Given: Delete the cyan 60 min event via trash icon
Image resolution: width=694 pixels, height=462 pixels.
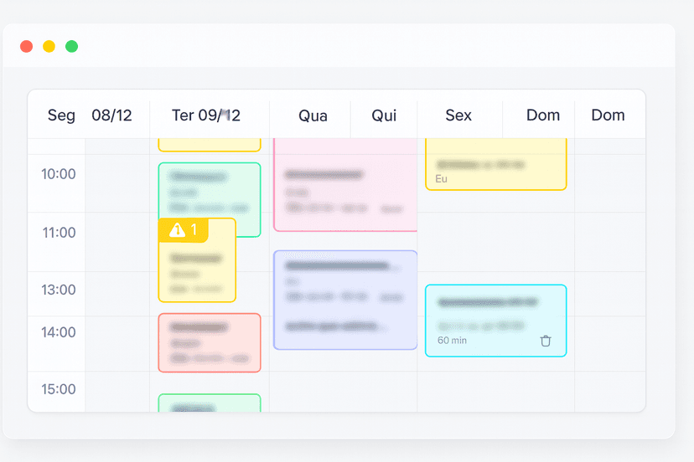Looking at the screenshot, I should click(546, 341).
